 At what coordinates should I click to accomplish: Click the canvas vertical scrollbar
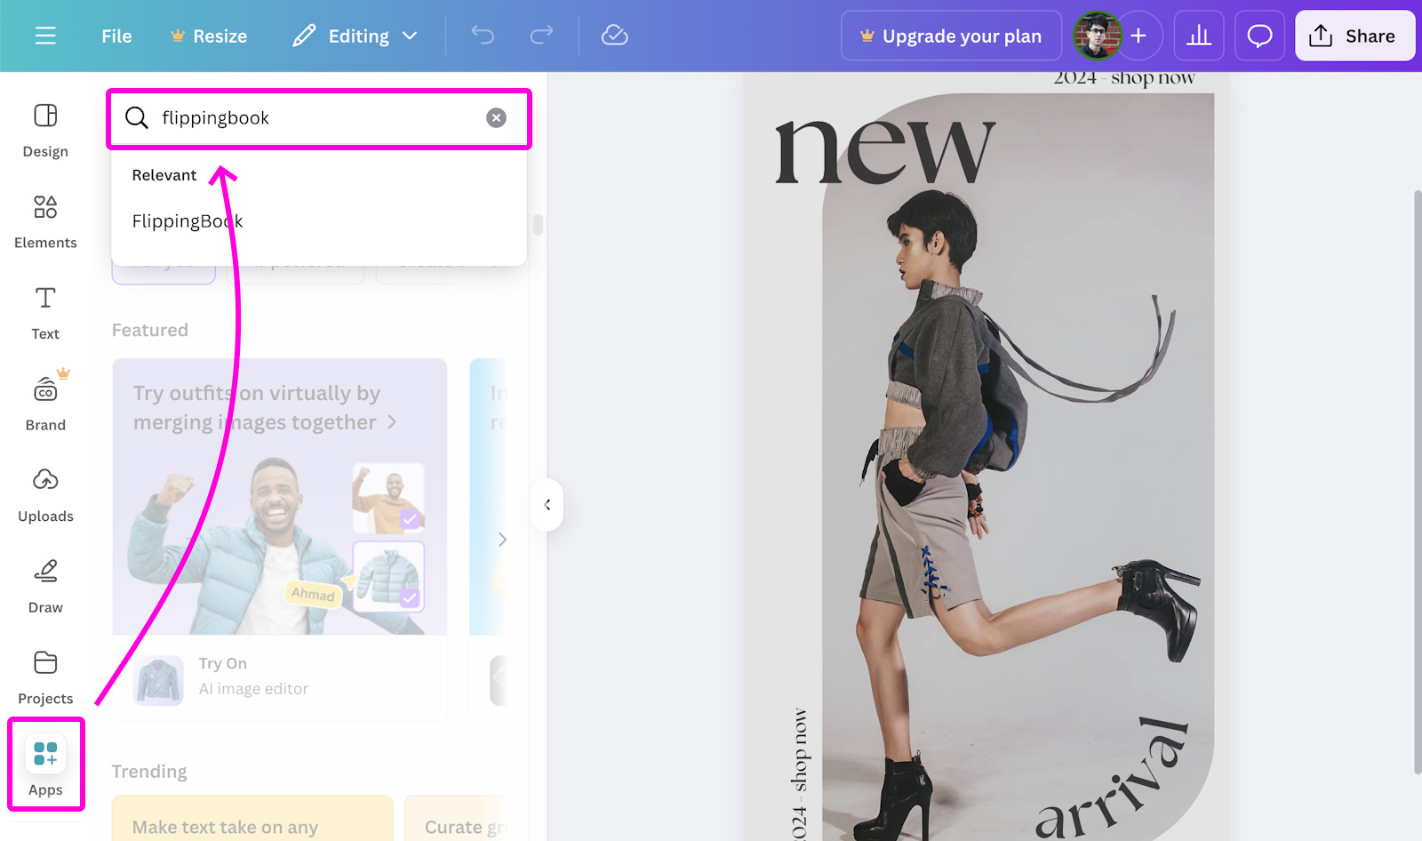coord(1417,480)
